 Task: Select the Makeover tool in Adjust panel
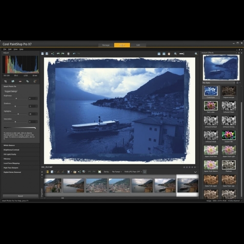tap(27, 81)
